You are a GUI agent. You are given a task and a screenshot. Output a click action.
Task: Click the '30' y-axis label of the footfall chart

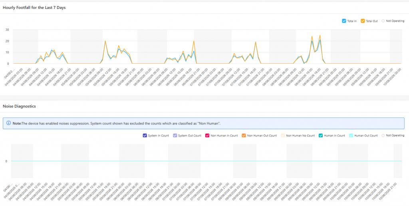7,30
